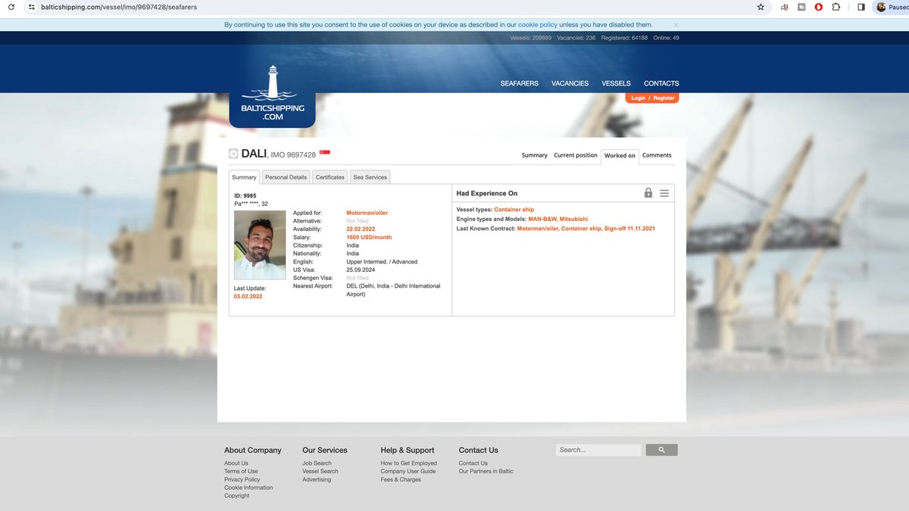Reload the page
Screen dimensions: 909x511
11,7
